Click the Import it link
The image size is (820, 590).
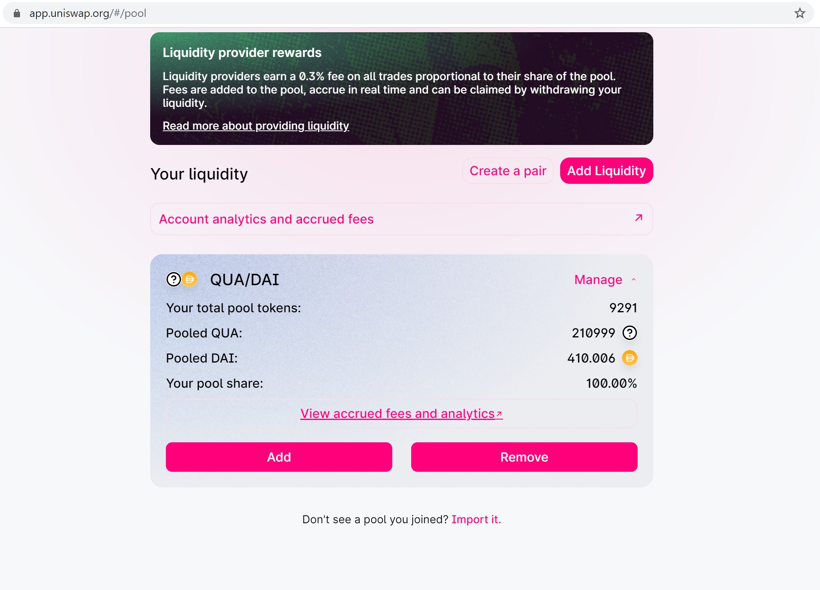(476, 519)
